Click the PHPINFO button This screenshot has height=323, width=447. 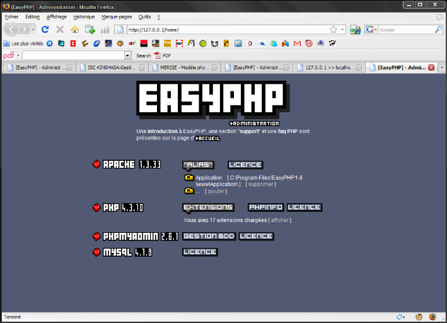pos(265,207)
